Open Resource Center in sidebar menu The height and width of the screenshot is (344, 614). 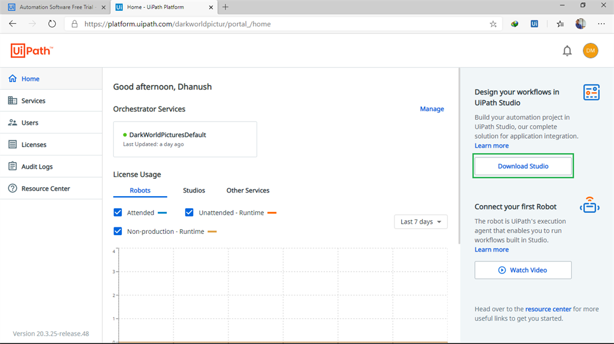pyautogui.click(x=51, y=188)
